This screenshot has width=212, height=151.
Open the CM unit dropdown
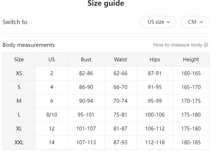pos(195,22)
